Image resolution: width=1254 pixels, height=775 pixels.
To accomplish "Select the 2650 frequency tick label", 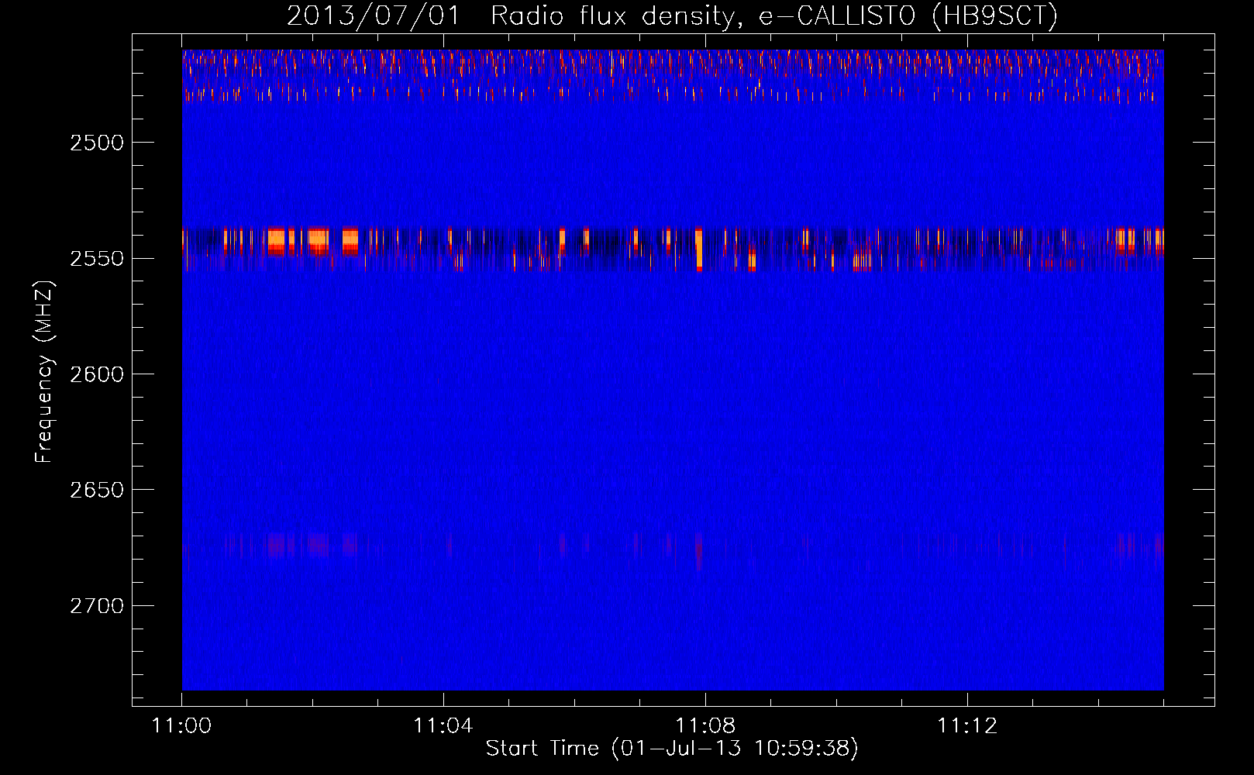I will tap(97, 490).
